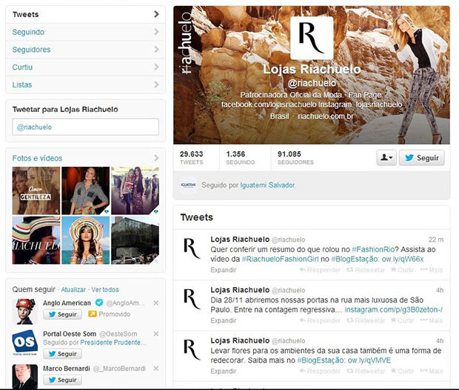Click Anglo American verified badge

click(99, 303)
